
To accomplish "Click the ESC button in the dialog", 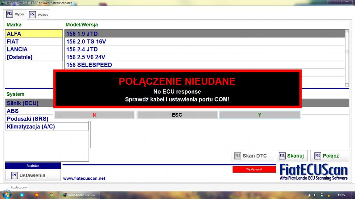I will [177, 115].
